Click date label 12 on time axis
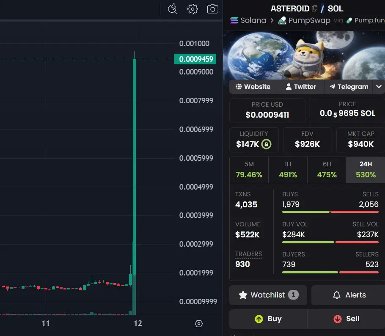This screenshot has height=336, width=385. [138, 323]
